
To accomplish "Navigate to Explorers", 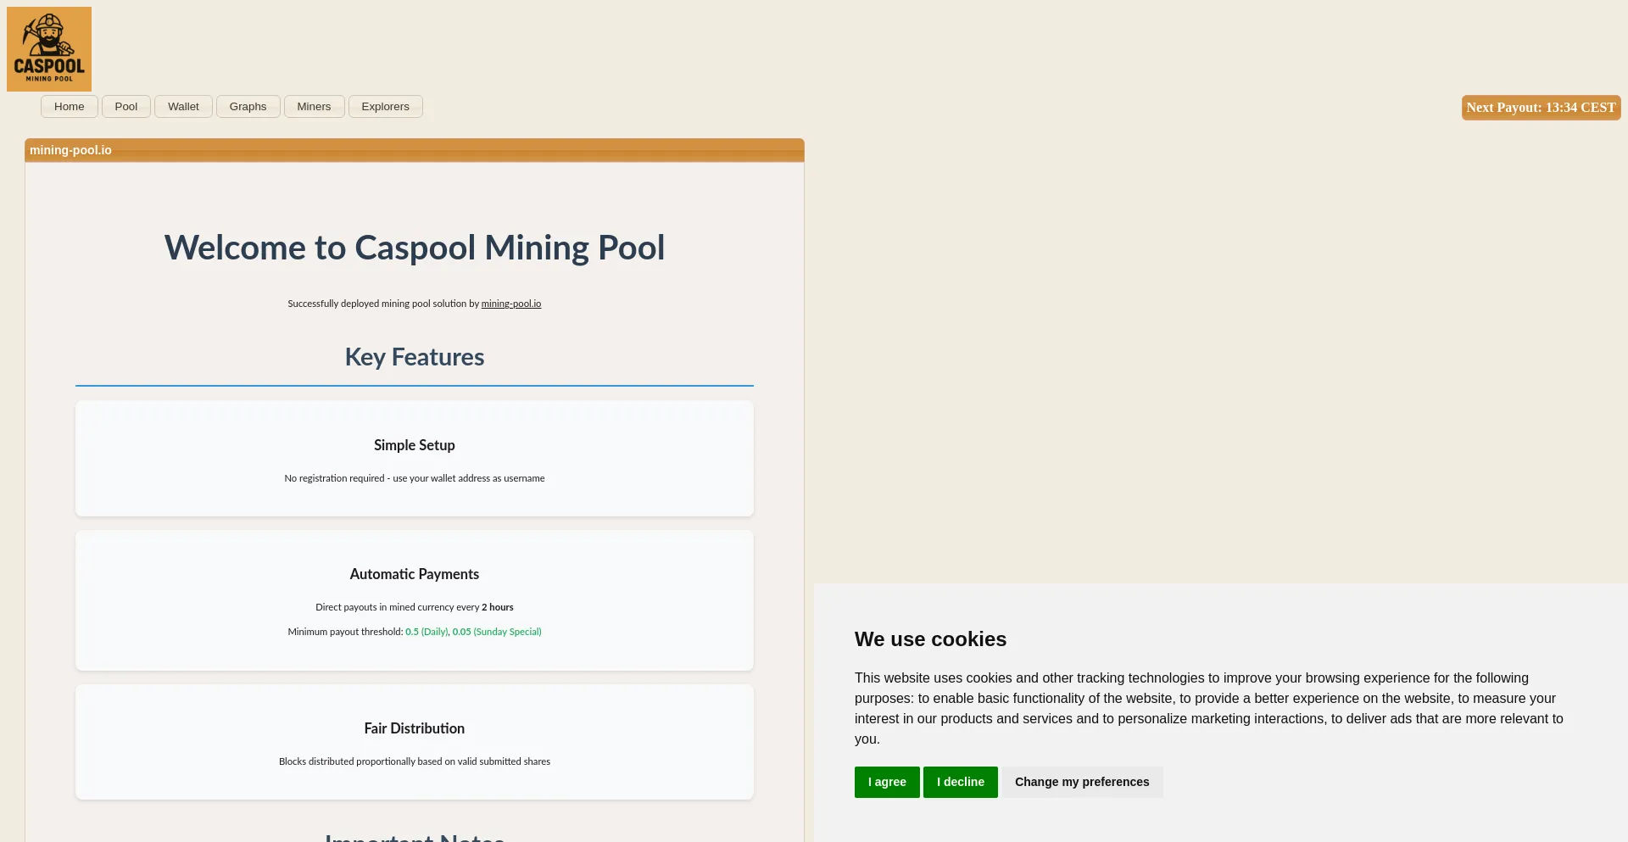I will [x=385, y=107].
